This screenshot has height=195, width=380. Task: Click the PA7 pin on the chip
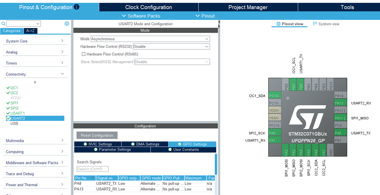[323, 150]
